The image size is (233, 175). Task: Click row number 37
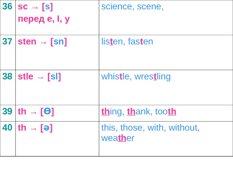click(x=7, y=41)
